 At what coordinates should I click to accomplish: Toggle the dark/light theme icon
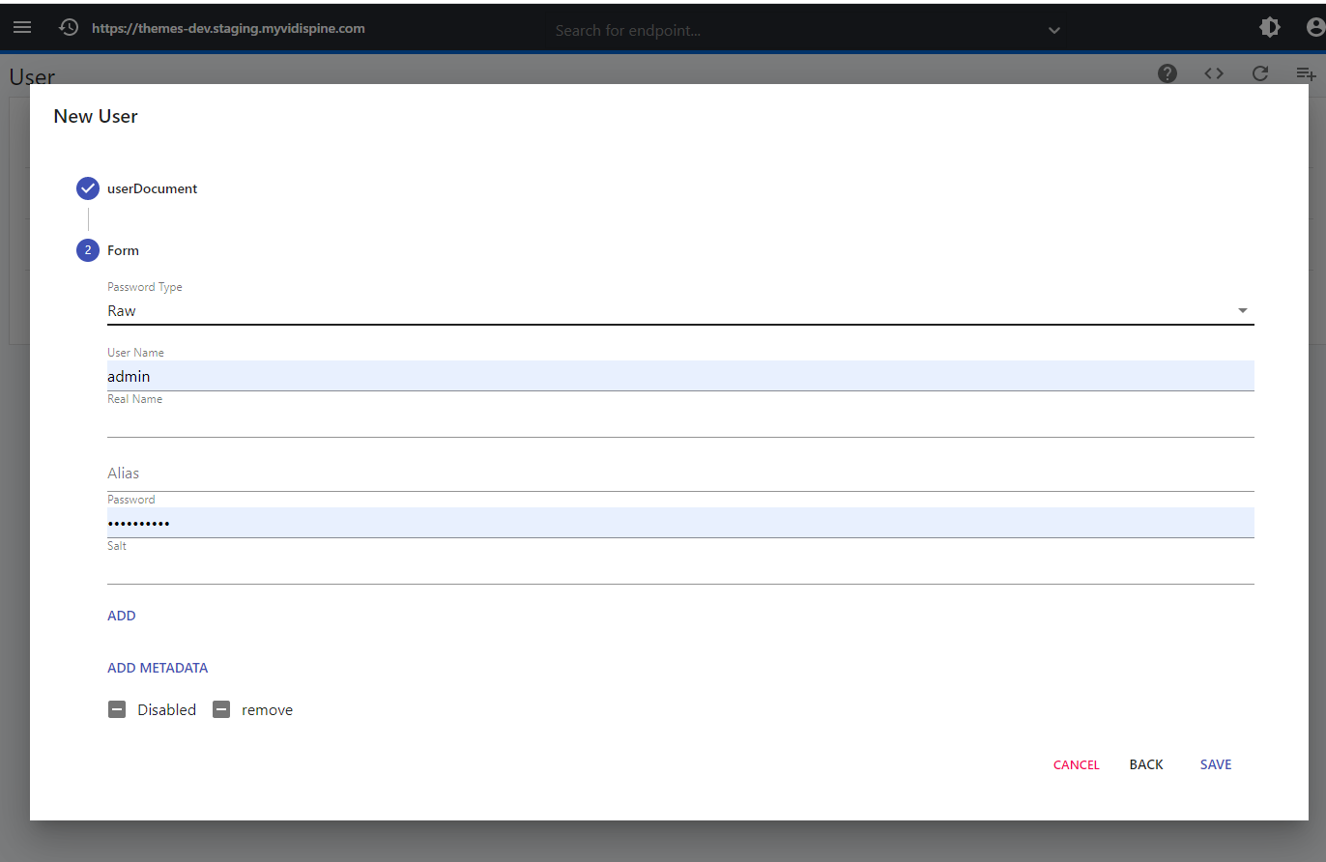(x=1270, y=28)
